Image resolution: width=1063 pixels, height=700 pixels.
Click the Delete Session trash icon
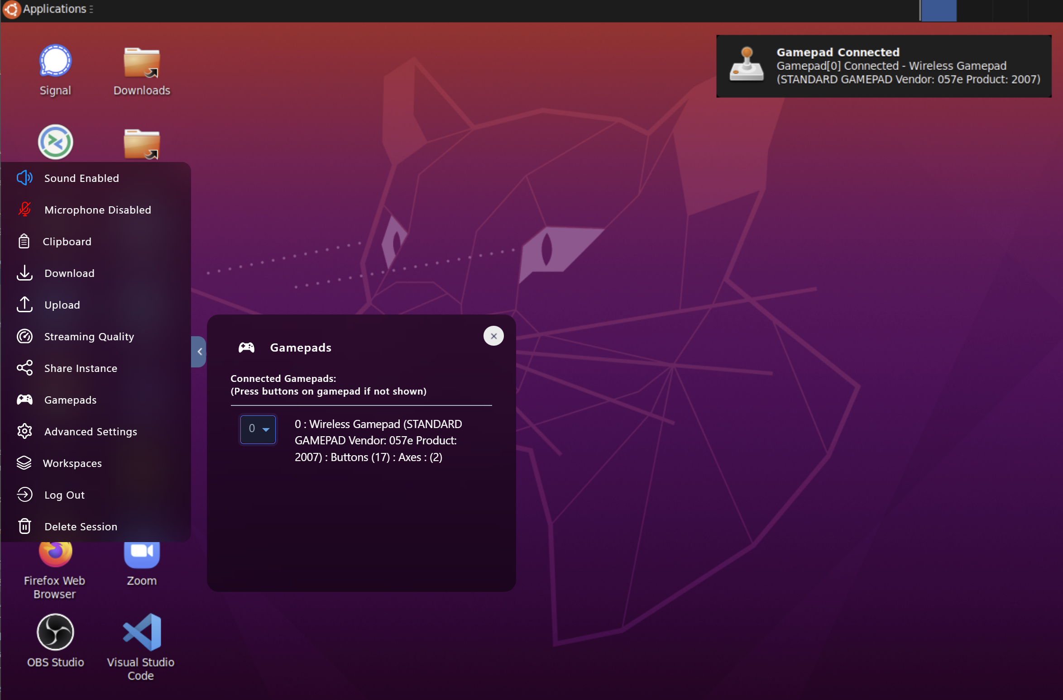coord(24,526)
